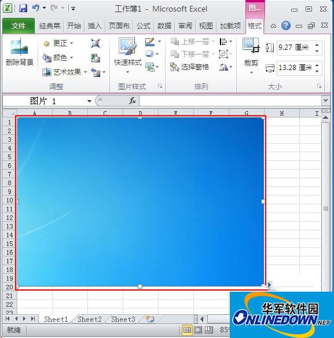Open the Review (审阅) tab

point(185,26)
